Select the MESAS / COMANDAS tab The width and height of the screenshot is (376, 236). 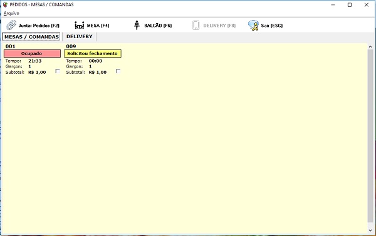coord(31,37)
